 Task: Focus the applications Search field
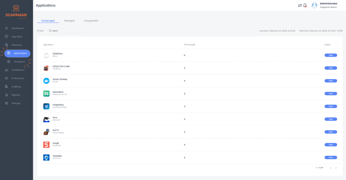(67, 31)
